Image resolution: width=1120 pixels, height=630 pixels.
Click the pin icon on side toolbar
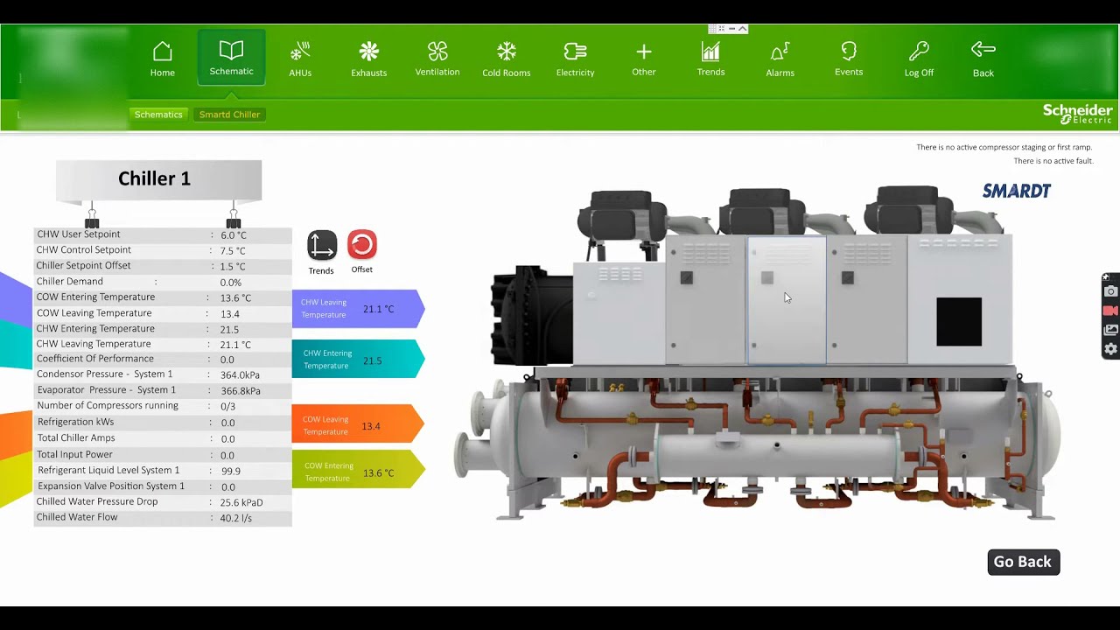1106,277
